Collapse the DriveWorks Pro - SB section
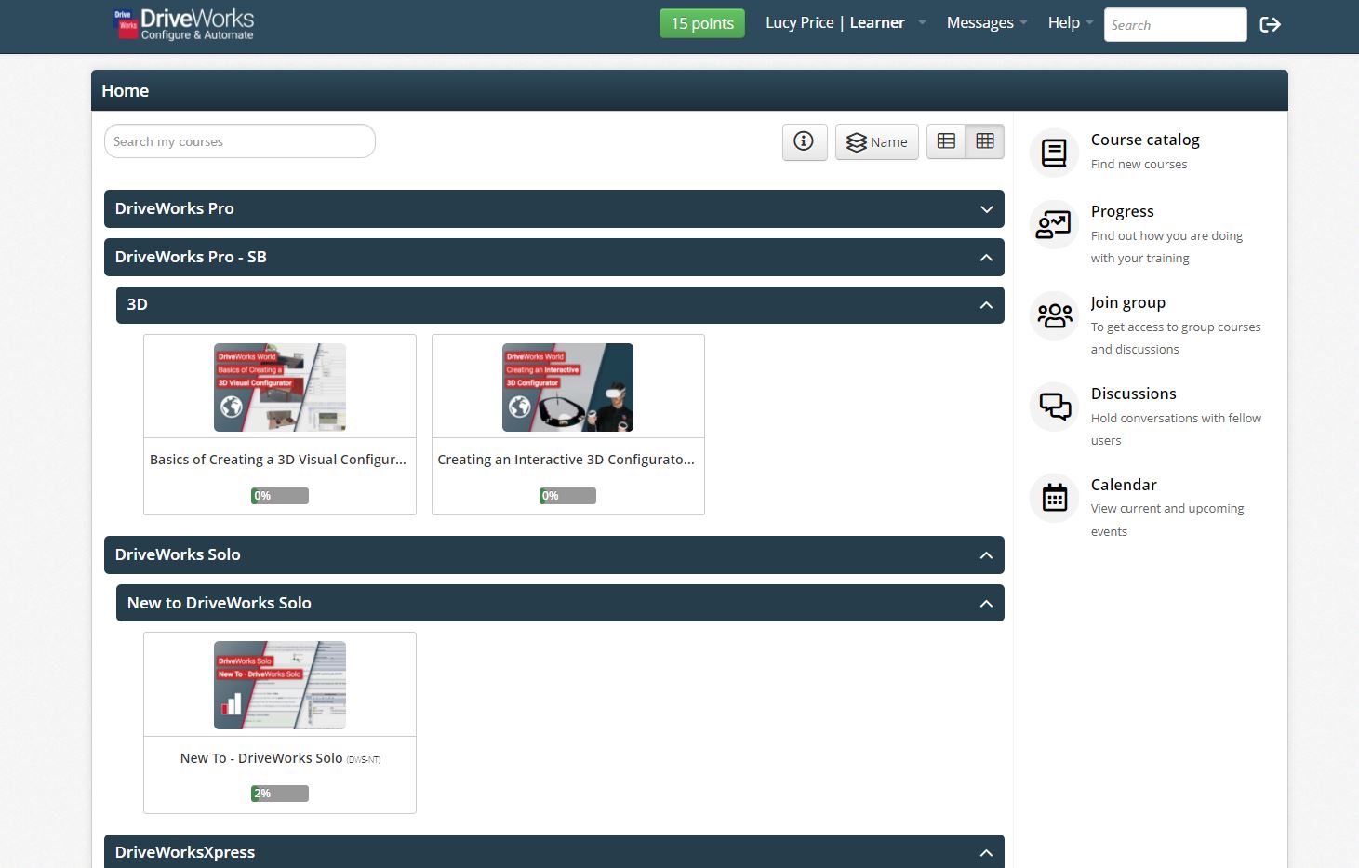1359x868 pixels. 986,257
